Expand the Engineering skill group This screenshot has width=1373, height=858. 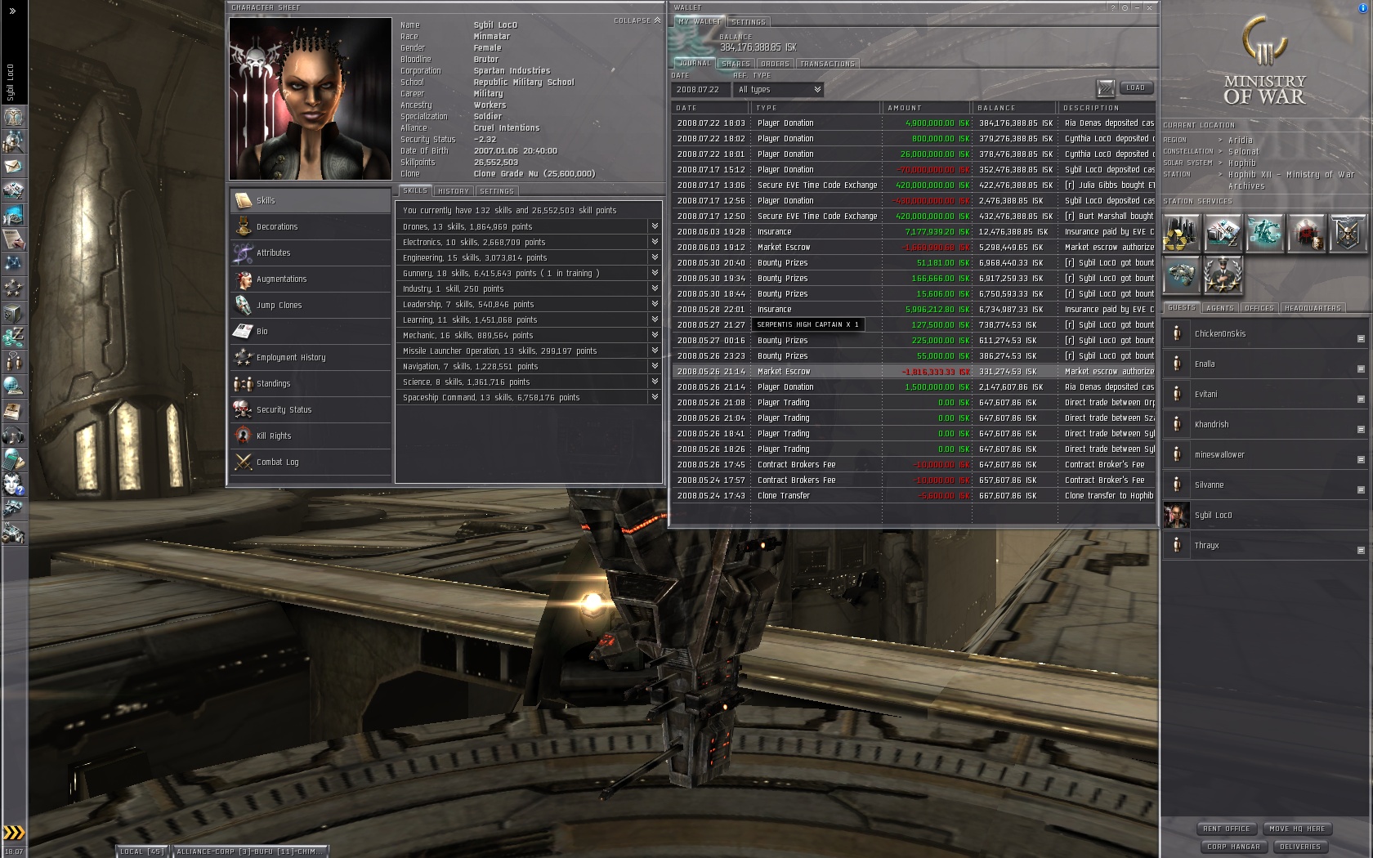pos(655,257)
